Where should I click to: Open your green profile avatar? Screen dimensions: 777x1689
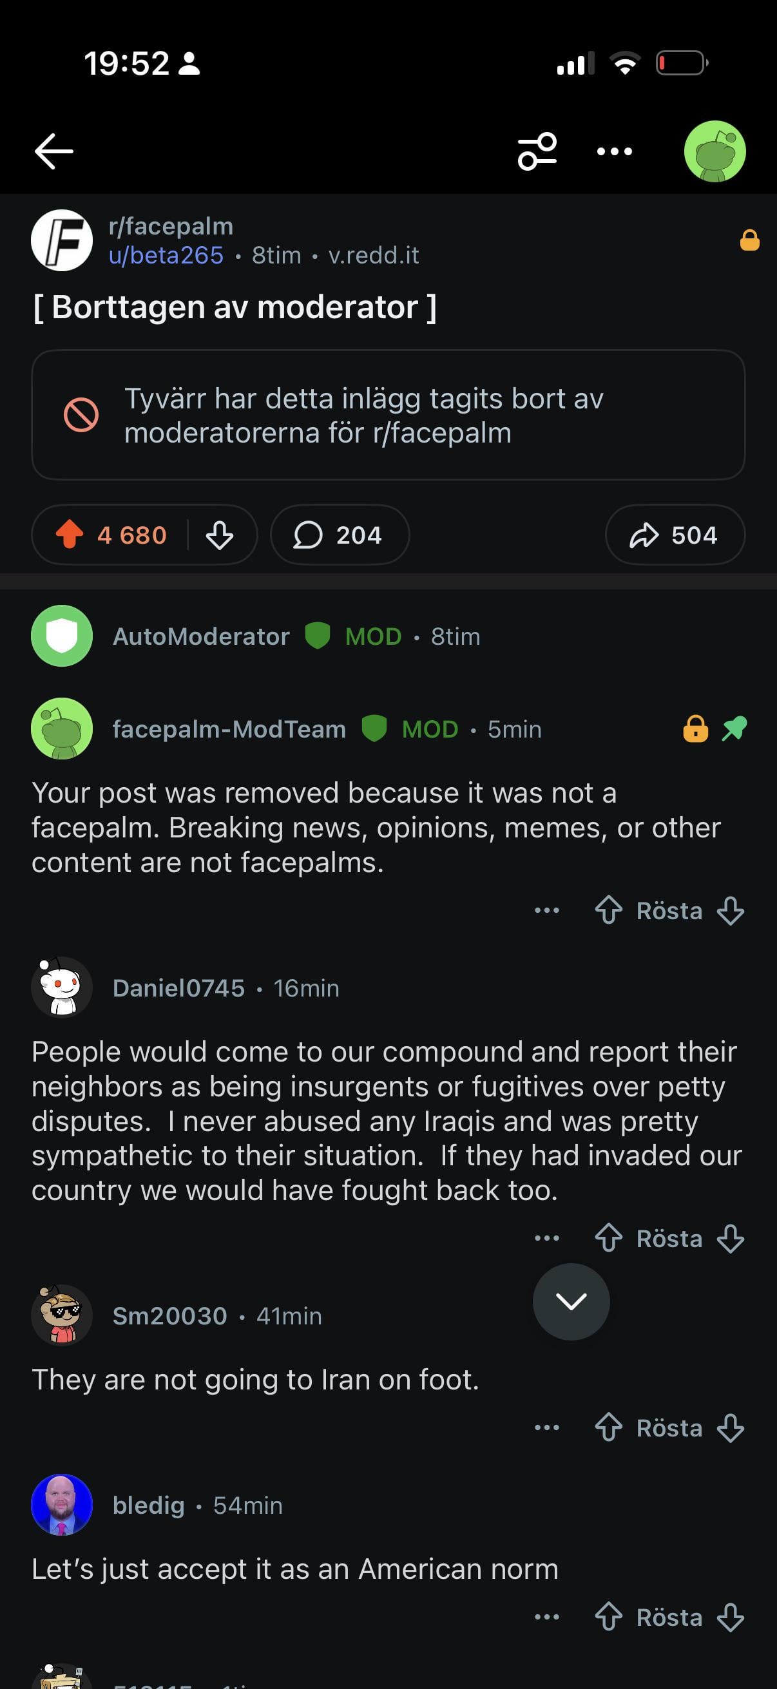(x=715, y=151)
